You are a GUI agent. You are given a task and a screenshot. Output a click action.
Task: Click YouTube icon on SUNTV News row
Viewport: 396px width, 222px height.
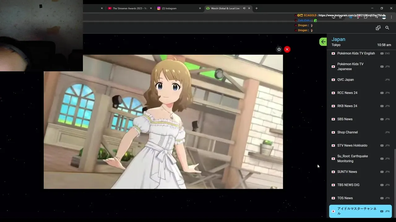click(382, 172)
